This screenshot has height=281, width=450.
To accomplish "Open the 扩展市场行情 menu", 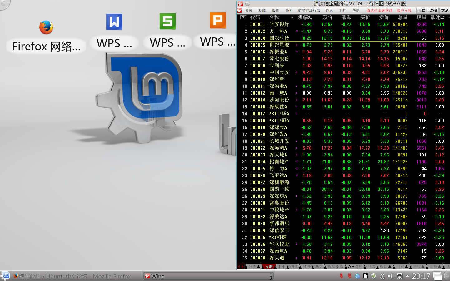I will pos(309,11).
